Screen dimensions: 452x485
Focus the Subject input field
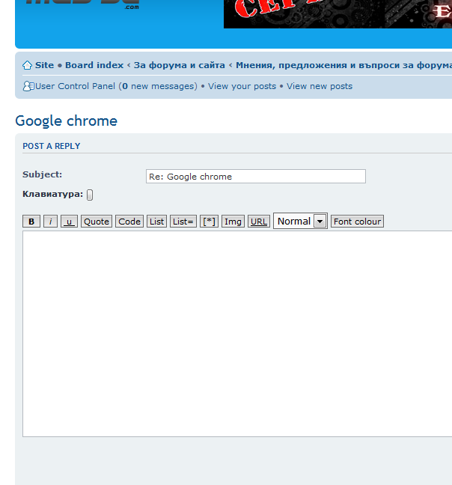256,177
